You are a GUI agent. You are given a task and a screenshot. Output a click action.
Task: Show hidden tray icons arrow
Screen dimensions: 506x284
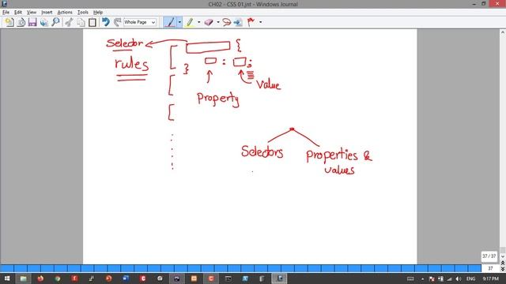[422, 278]
